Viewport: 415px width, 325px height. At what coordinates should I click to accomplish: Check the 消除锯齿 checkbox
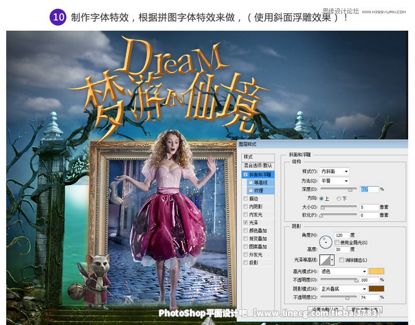[x=342, y=260]
